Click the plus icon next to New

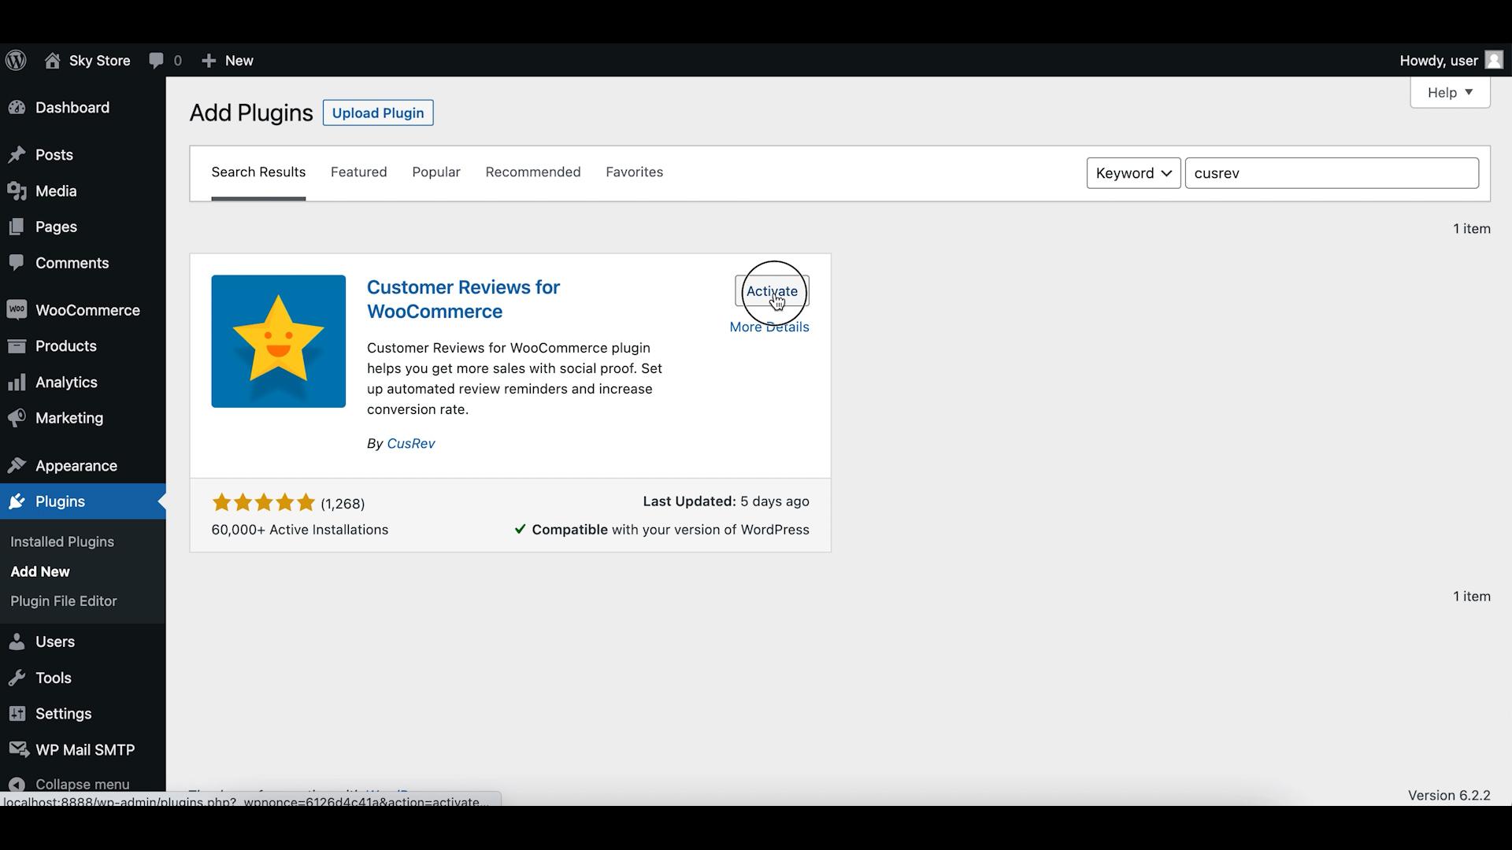pyautogui.click(x=209, y=61)
